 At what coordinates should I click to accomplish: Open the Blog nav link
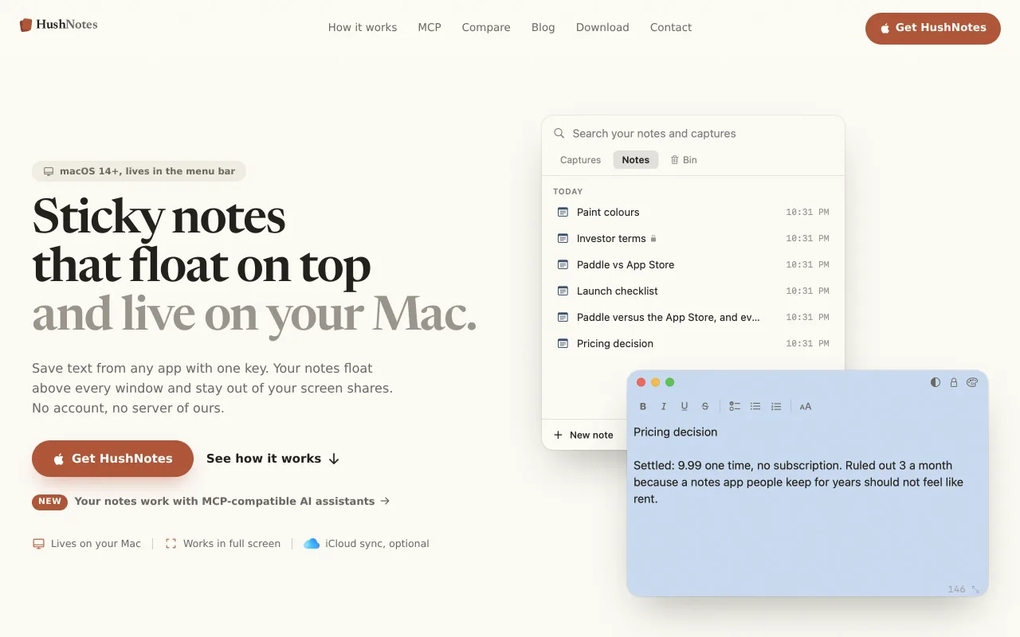tap(543, 27)
